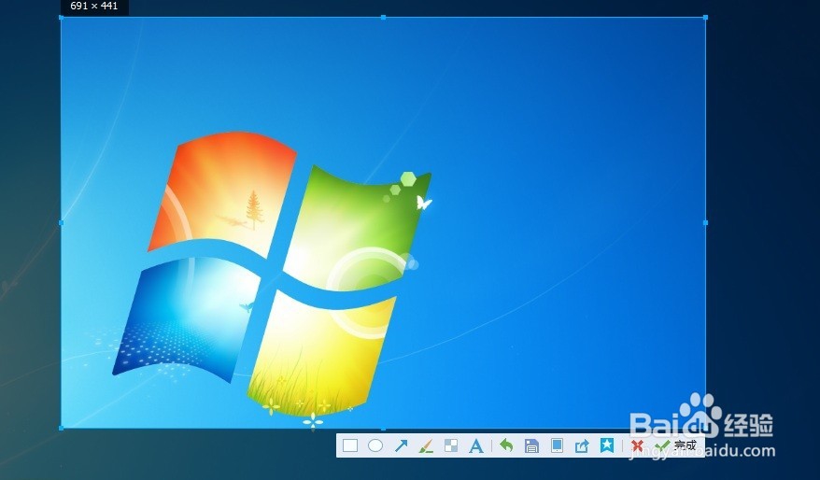Select the arrow drawing tool

tap(401, 445)
